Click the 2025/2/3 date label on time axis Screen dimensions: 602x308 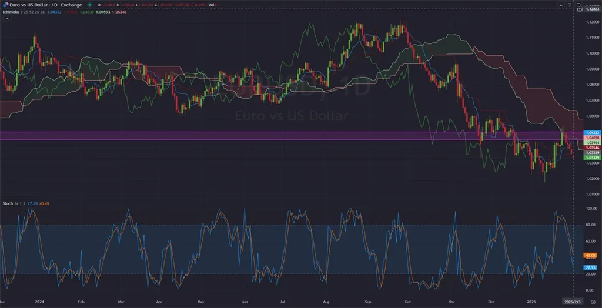[573, 302]
